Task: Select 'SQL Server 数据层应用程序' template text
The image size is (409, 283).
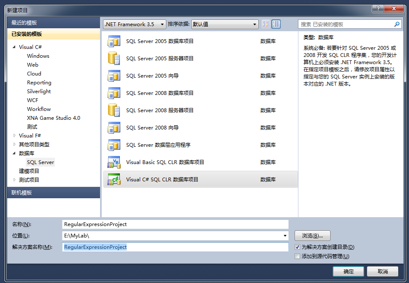Action: click(x=158, y=145)
